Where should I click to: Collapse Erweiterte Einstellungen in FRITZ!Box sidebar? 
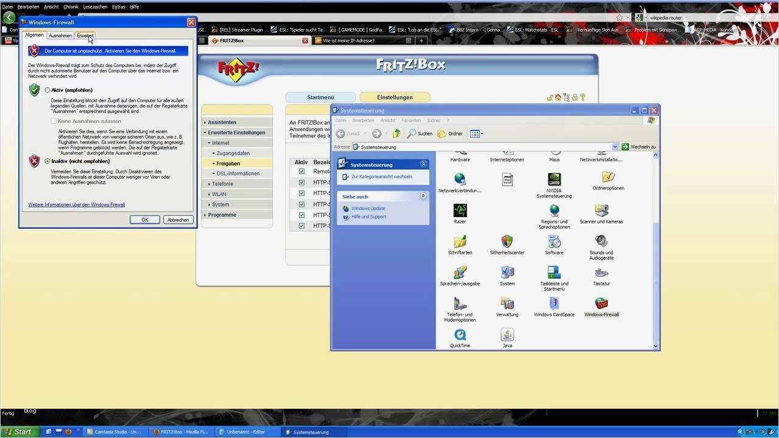pos(237,133)
